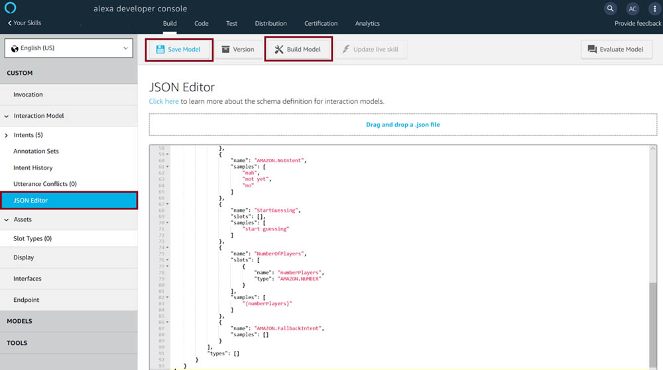This screenshot has height=370, width=663.
Task: Click Update live skill button
Action: coord(371,50)
